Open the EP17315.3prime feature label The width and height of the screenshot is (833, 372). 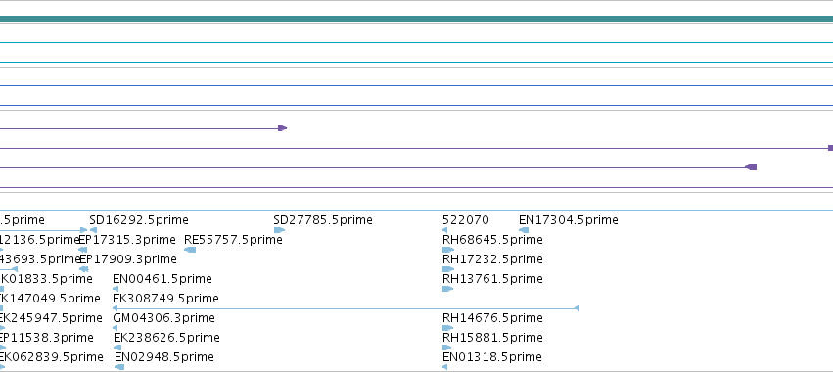click(x=127, y=240)
